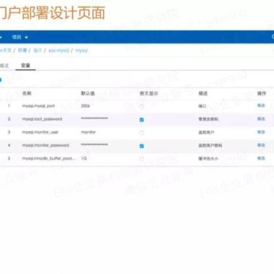Click the default value 1G
The image size is (274, 274).
84,158
